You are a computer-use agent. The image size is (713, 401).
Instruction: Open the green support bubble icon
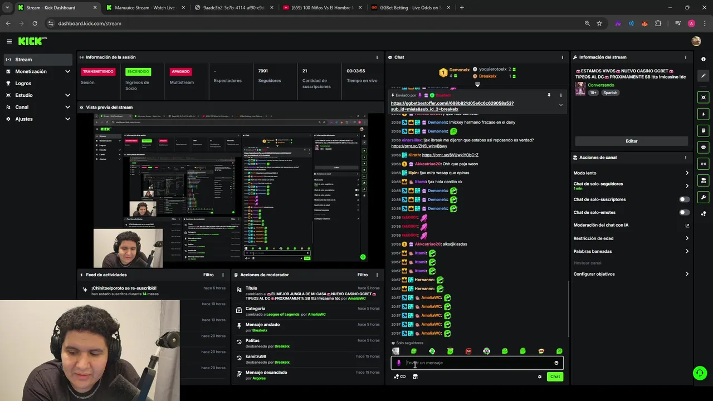700,373
